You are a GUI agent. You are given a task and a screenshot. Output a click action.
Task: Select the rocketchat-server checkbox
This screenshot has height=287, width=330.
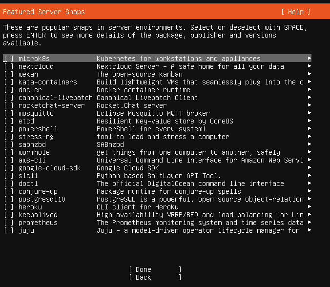(x=9, y=105)
